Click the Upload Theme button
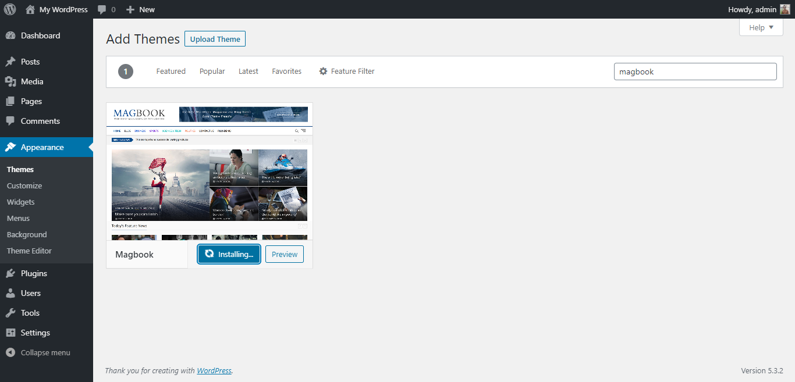Viewport: 795px width, 382px height. click(x=215, y=39)
